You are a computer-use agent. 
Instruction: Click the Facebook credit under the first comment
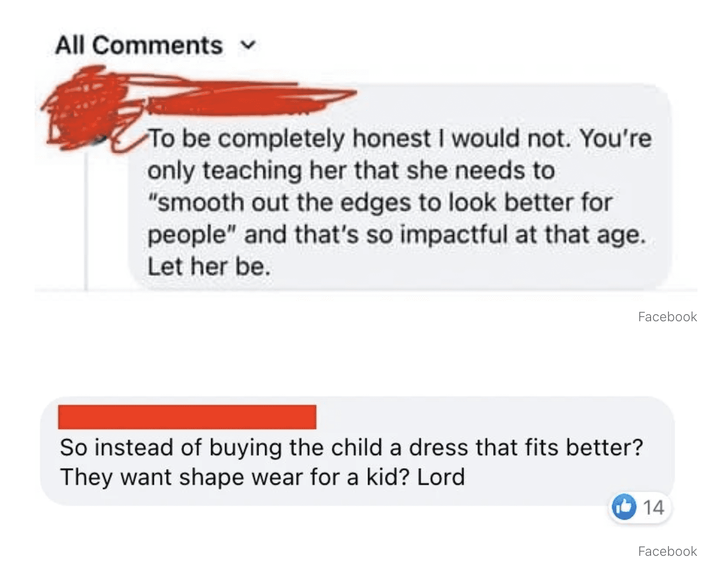(667, 317)
